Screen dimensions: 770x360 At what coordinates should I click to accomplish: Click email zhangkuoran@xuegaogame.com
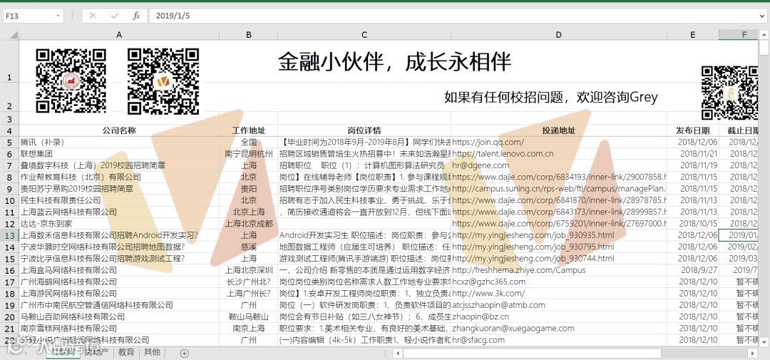[513, 328]
